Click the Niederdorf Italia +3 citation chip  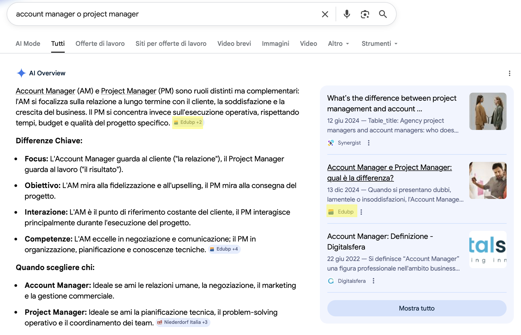(183, 322)
